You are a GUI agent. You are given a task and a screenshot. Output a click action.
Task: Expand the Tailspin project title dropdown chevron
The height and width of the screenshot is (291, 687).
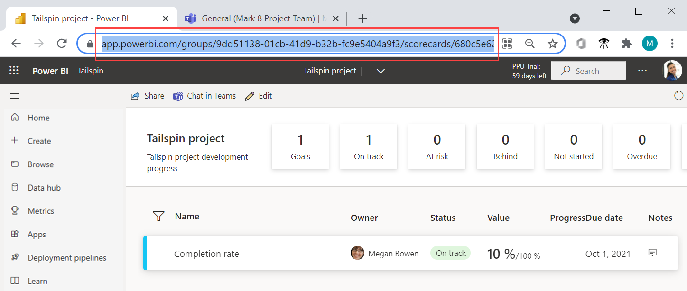tap(381, 71)
